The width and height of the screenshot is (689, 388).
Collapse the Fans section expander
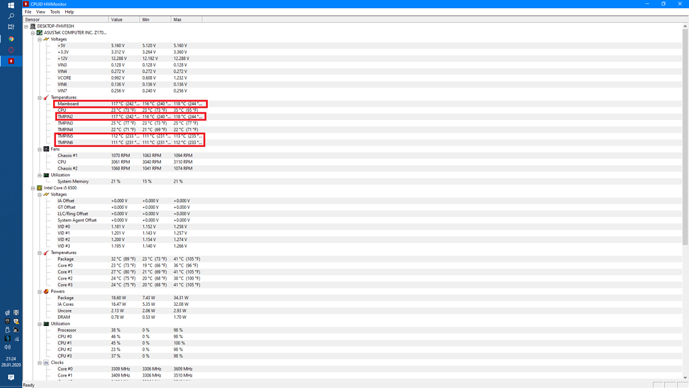tap(40, 149)
